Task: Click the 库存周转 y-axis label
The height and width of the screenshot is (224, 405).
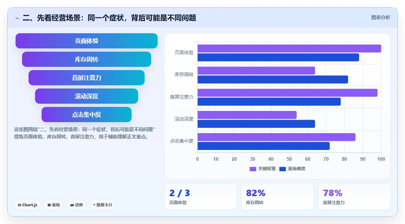Action: (x=184, y=74)
